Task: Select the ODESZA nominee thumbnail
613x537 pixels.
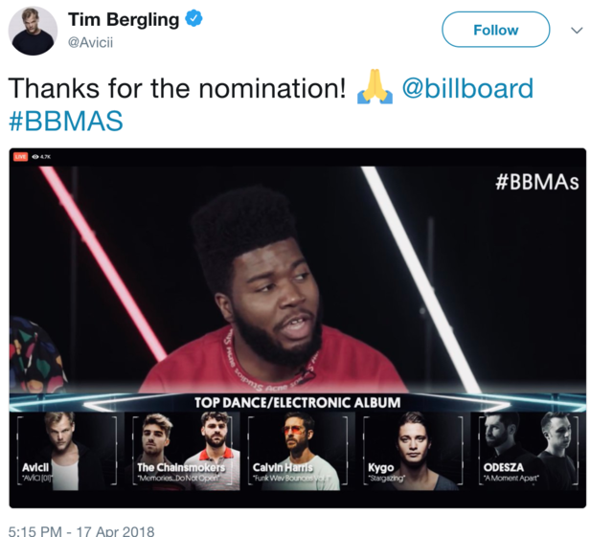Action: coord(530,452)
